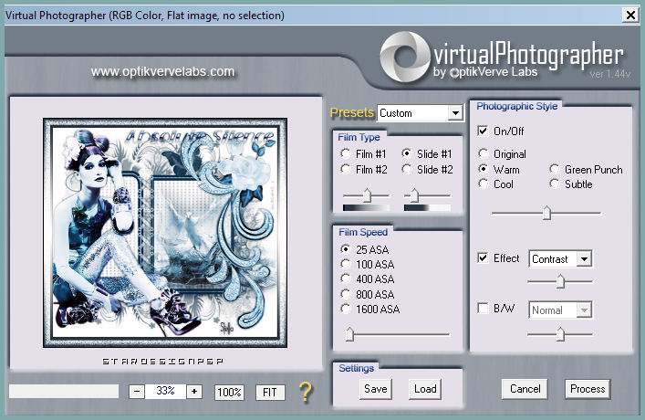Select Warm photographic style
This screenshot has height=420, width=645.
(x=484, y=169)
